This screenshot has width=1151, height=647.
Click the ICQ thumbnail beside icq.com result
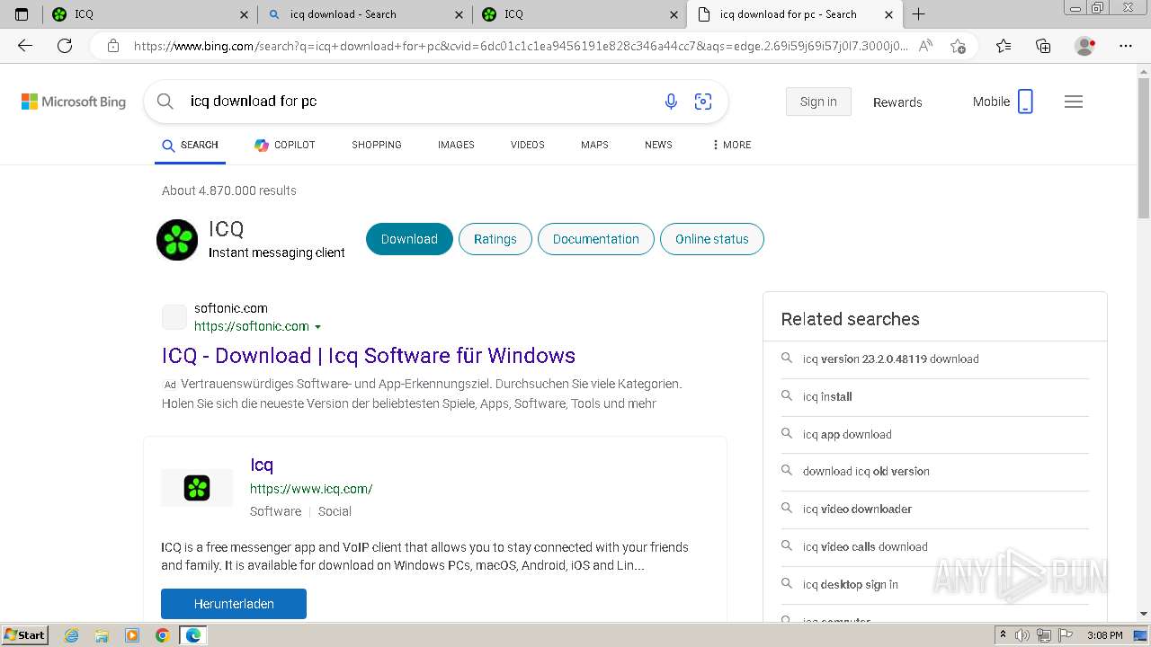tap(197, 488)
